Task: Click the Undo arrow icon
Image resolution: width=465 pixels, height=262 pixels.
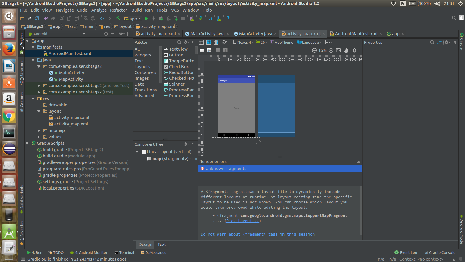Action: tap(46, 18)
